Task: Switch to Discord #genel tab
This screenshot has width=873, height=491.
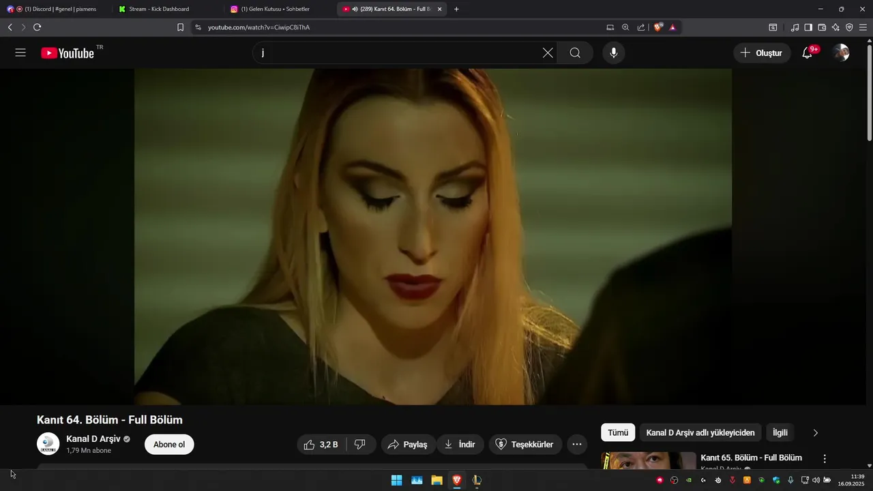Action: pos(56,9)
